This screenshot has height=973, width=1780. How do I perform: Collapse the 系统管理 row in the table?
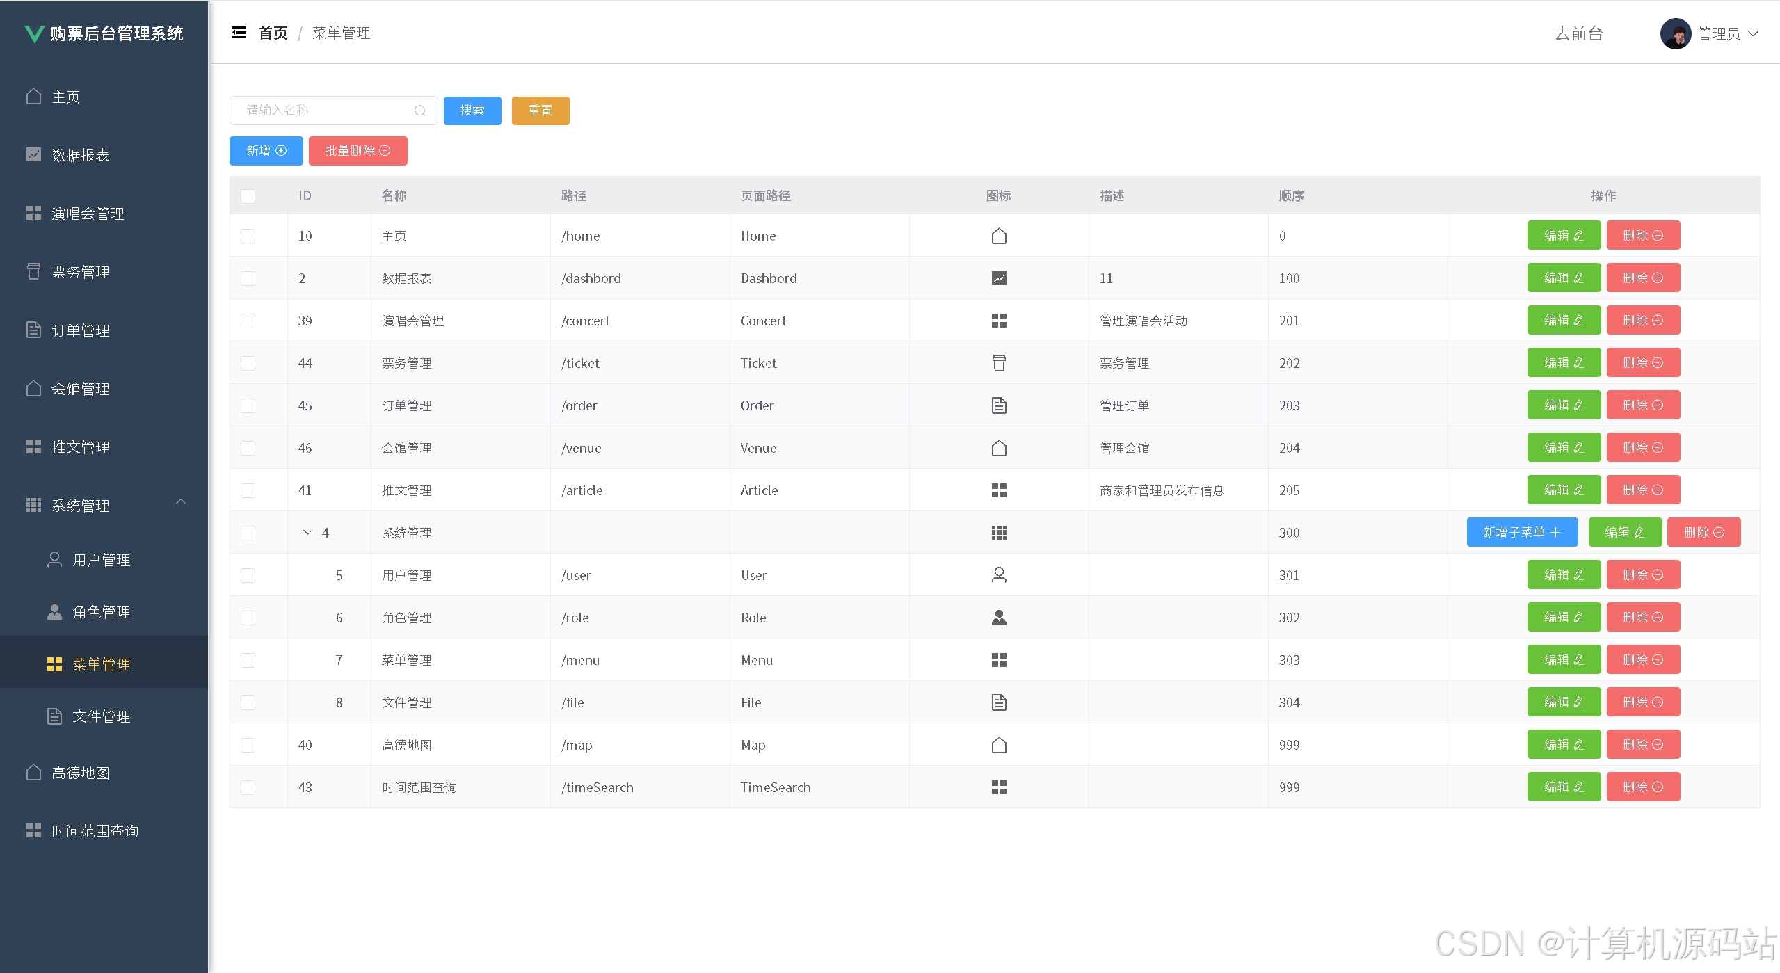[307, 533]
